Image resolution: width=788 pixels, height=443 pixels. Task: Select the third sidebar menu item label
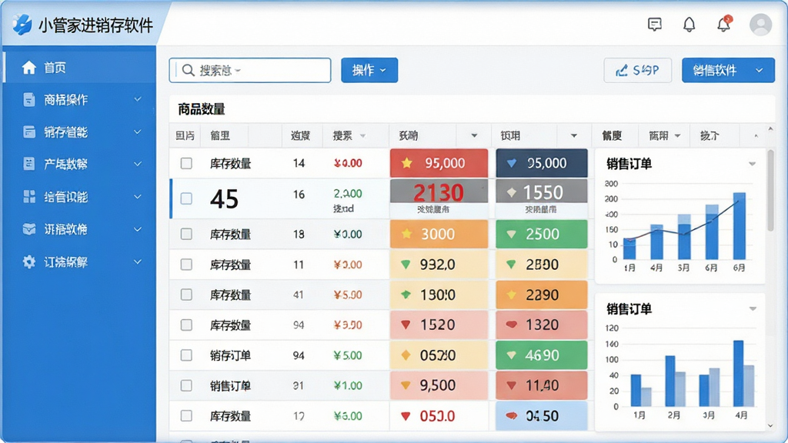pyautogui.click(x=66, y=132)
